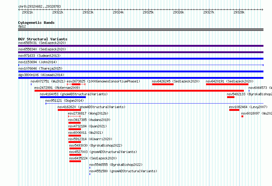This screenshot has height=186, width=272.
Task: Open the nsv971633 (Sudmant2013) label
Action: coord(39,56)
